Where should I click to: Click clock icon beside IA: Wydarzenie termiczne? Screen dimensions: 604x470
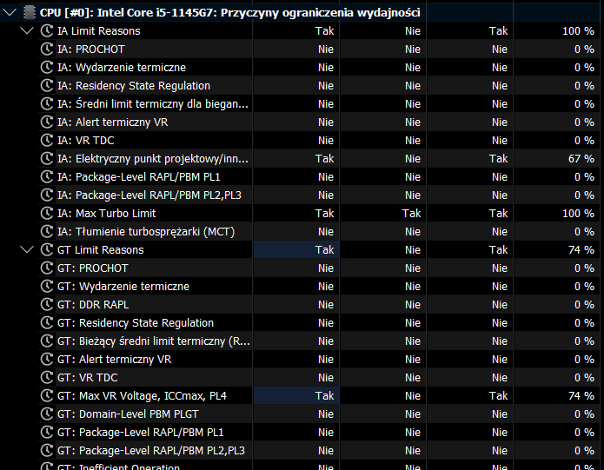[47, 68]
